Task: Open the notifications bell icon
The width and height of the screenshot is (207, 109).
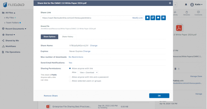Action: tap(186, 5)
